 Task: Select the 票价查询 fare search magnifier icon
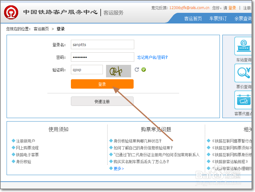(x=243, y=73)
